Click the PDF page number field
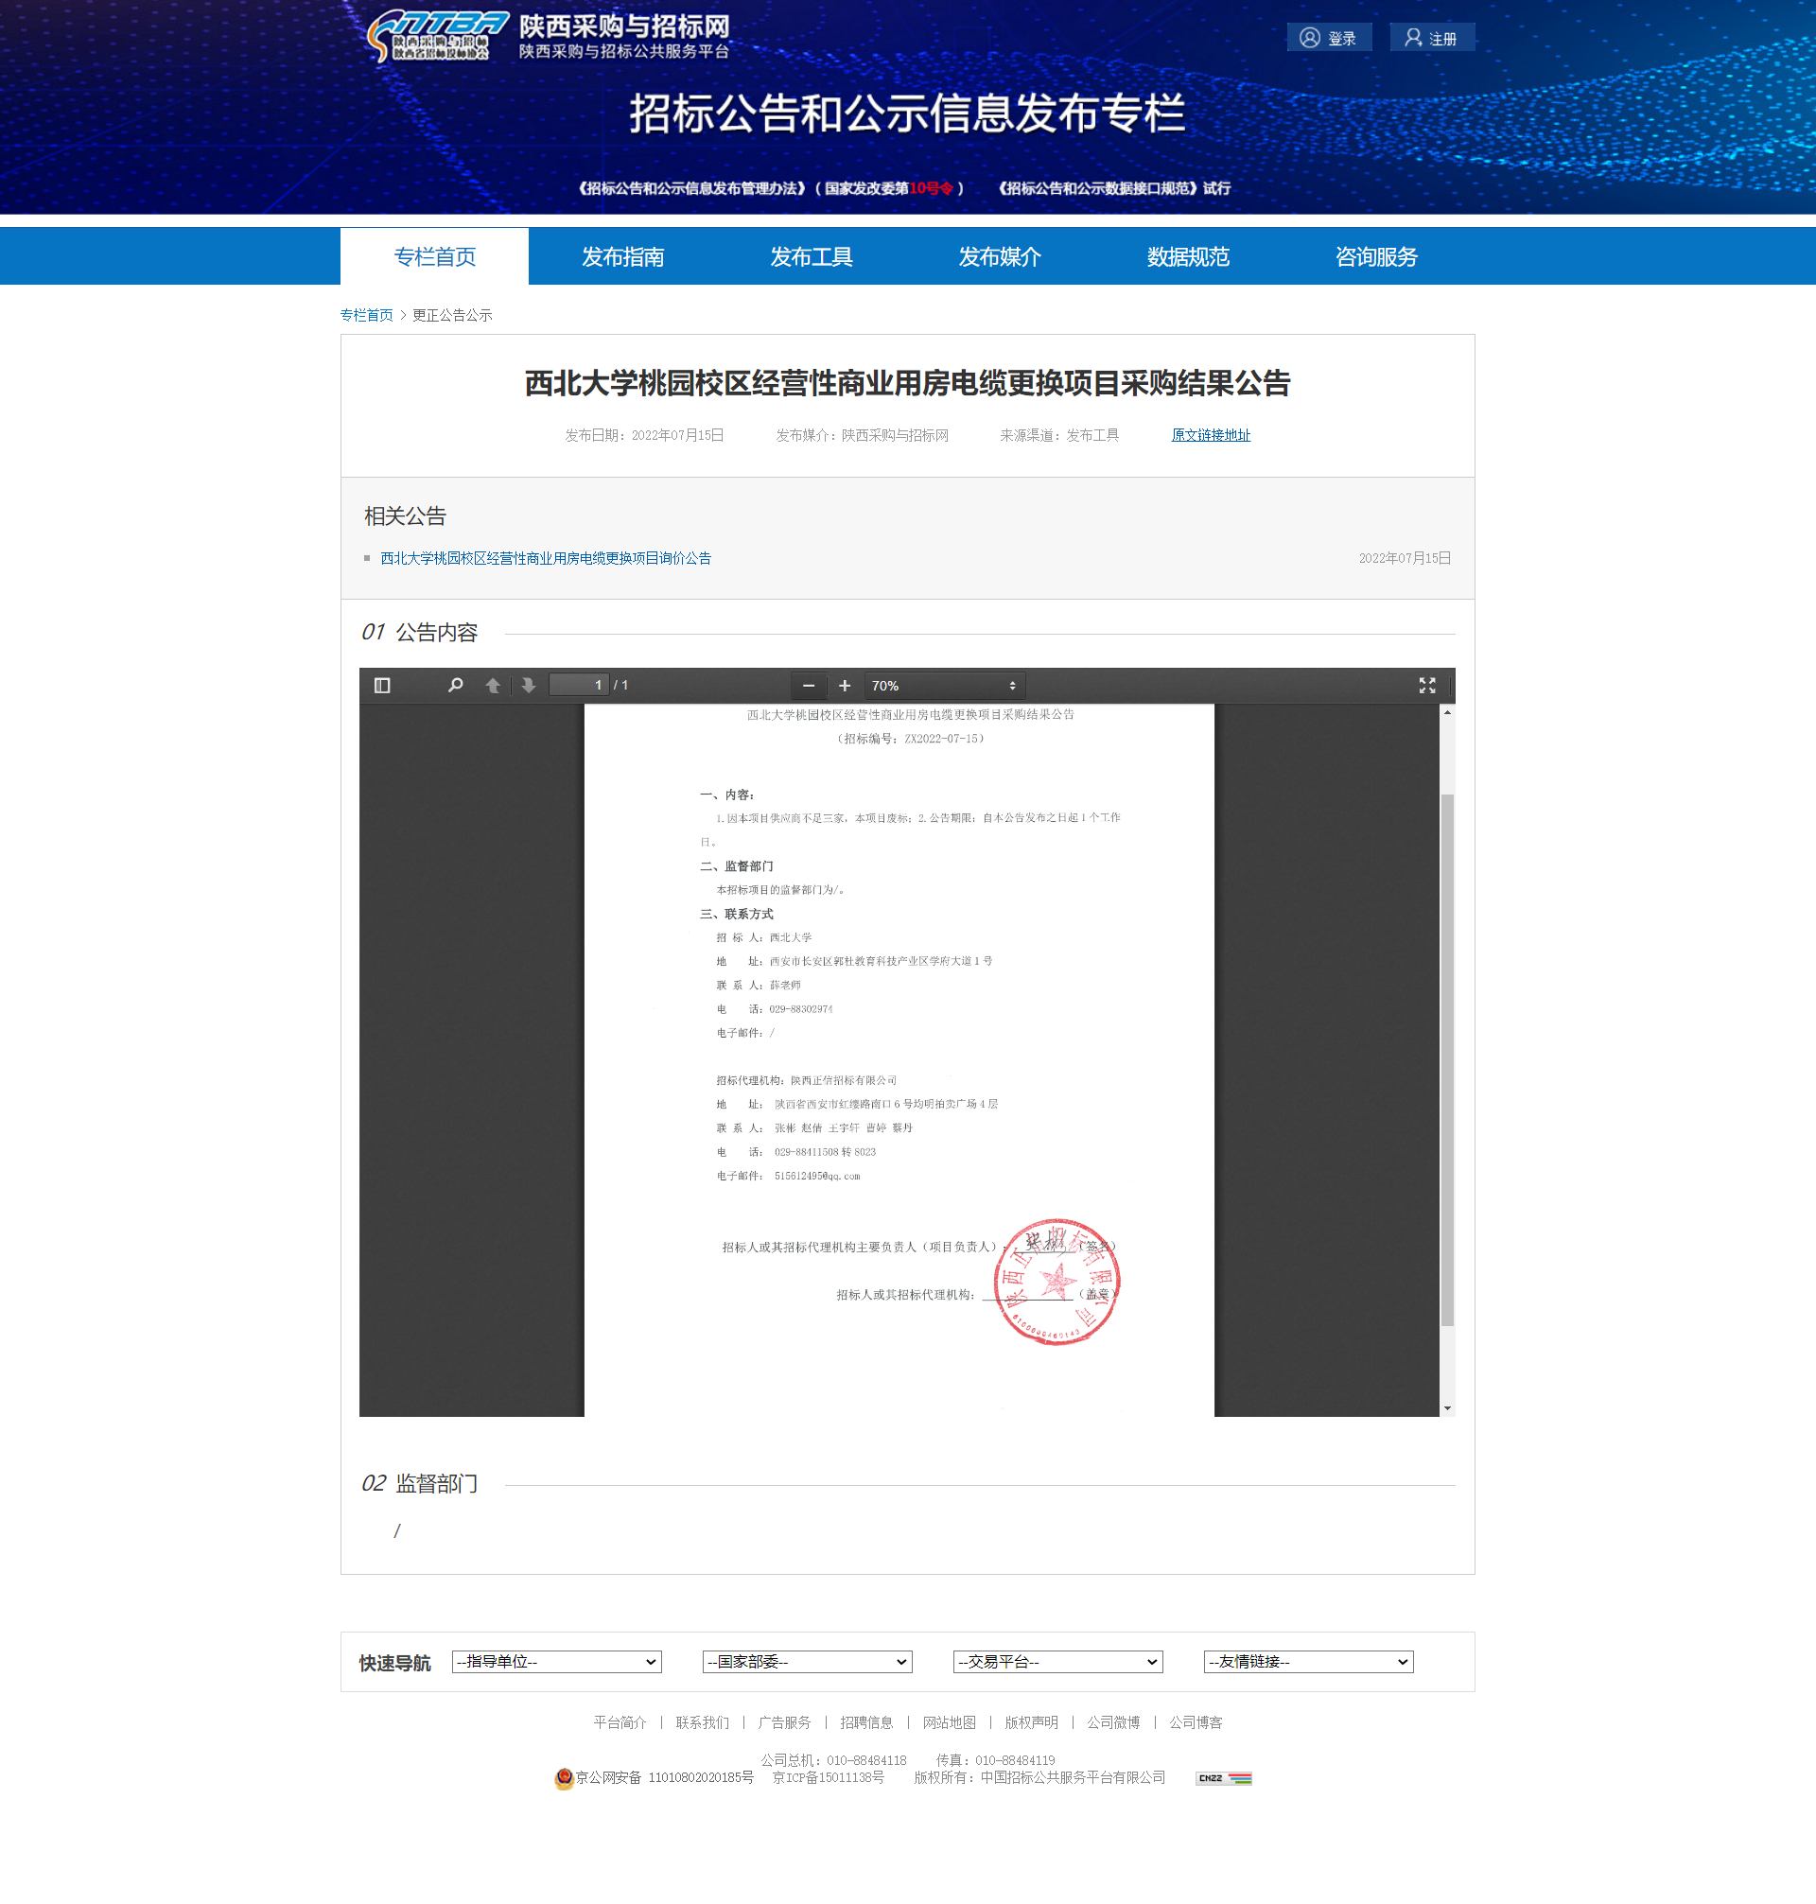The width and height of the screenshot is (1816, 1904). coord(579,686)
